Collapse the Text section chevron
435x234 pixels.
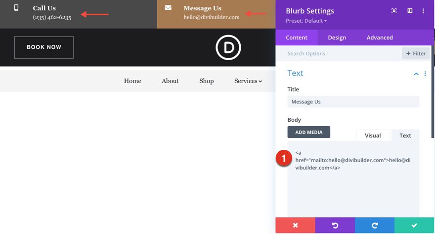(x=416, y=73)
